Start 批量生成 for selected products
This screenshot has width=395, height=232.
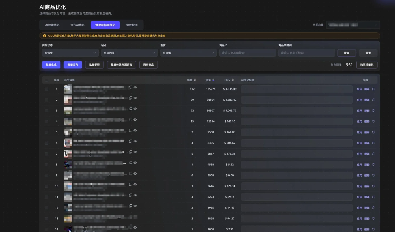click(x=51, y=65)
